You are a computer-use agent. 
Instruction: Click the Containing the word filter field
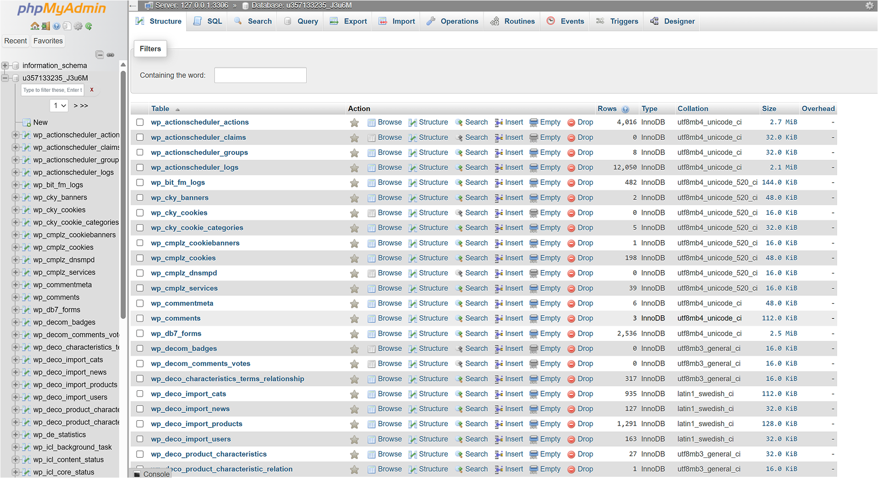tap(260, 75)
